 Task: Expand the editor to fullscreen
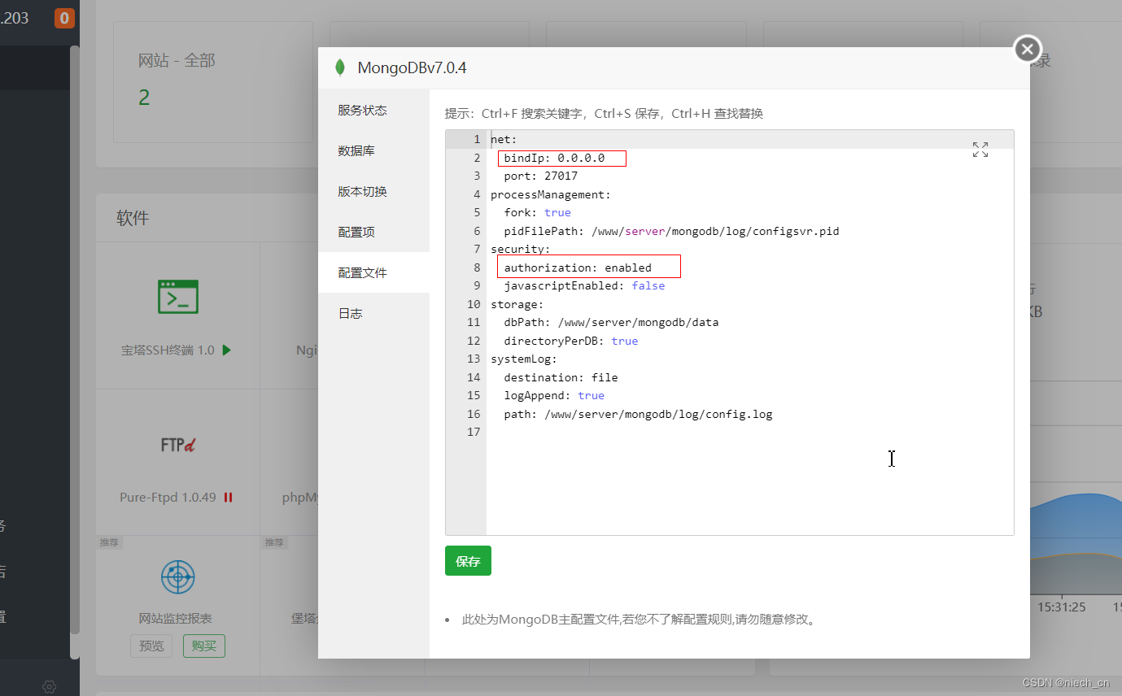pos(980,149)
